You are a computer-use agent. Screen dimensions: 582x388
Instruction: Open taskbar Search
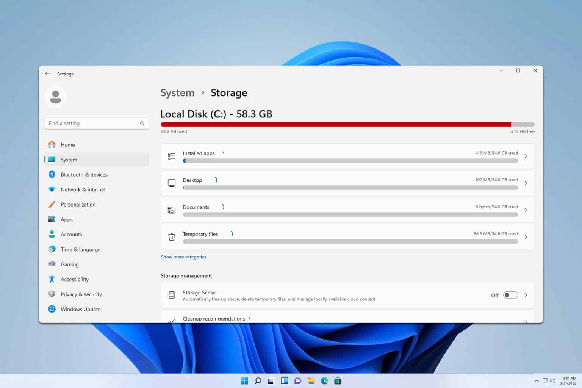pos(258,381)
